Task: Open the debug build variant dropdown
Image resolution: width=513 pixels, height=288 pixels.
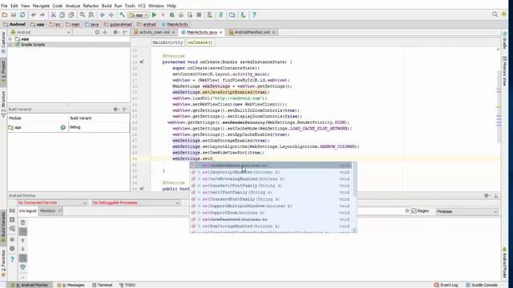Action: point(99,127)
